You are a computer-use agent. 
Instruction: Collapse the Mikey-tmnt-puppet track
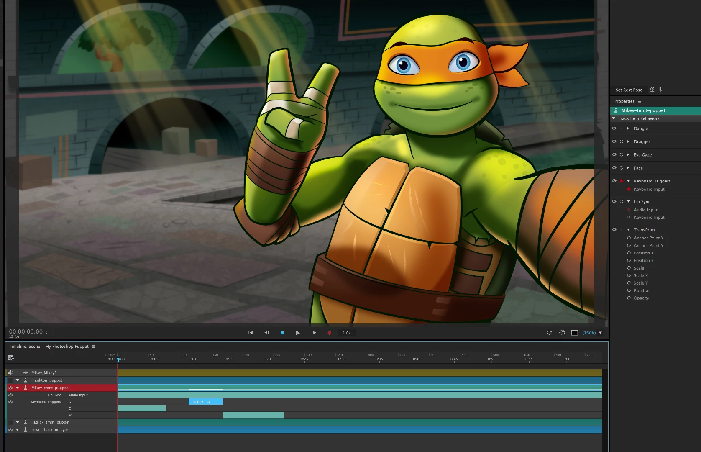(18, 388)
